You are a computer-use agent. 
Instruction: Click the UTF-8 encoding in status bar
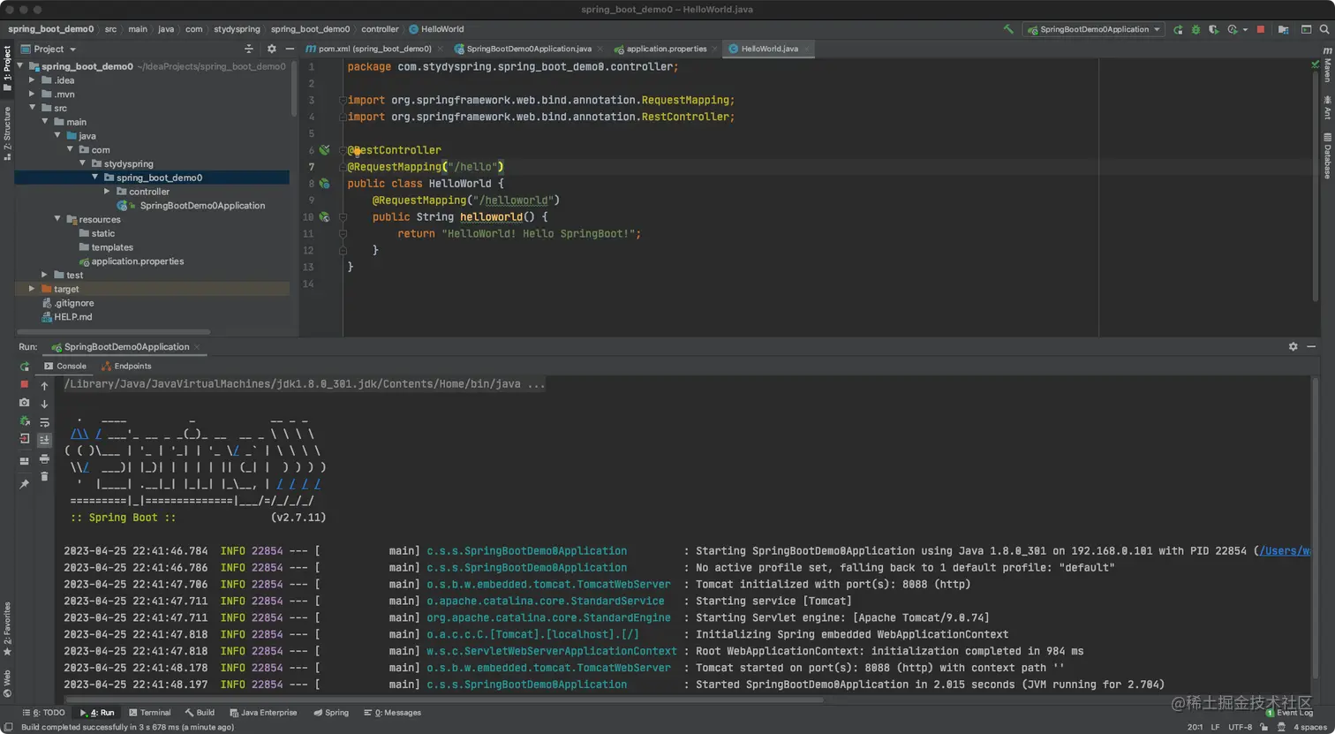[1240, 727]
